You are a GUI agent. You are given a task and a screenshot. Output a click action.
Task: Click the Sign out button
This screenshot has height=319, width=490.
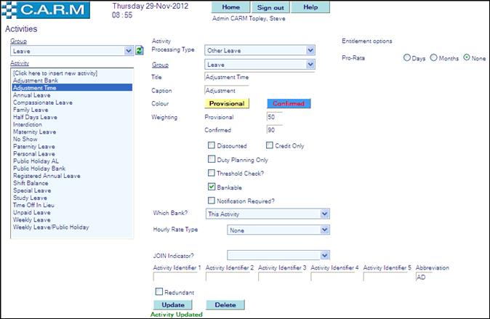(270, 7)
